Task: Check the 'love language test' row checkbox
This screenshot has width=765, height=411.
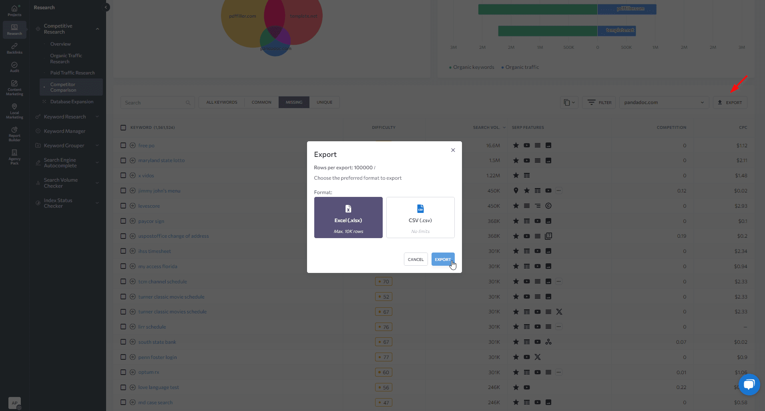Action: point(123,387)
